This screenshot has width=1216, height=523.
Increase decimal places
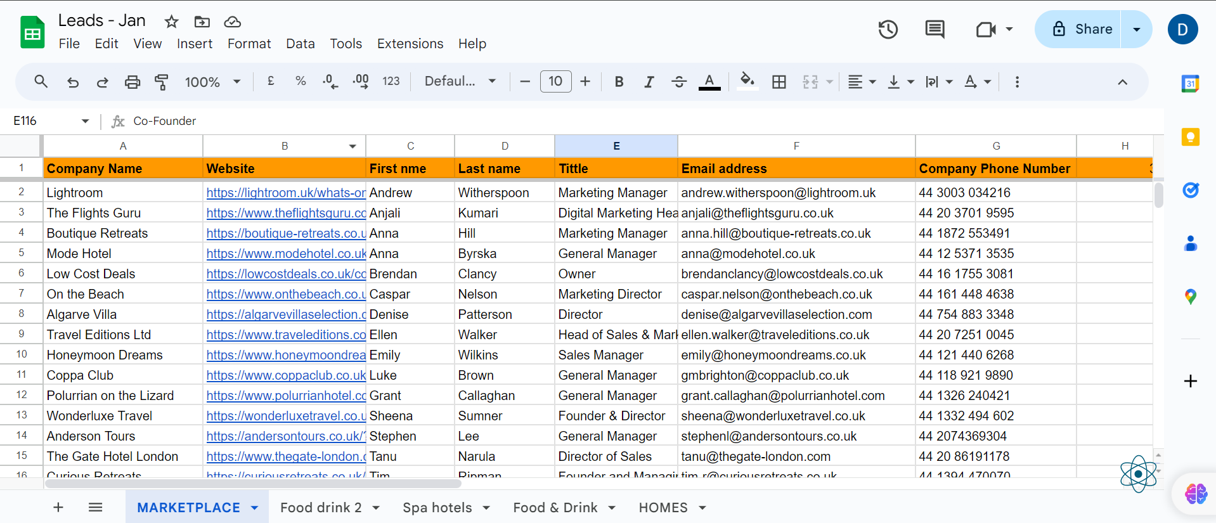click(x=361, y=81)
